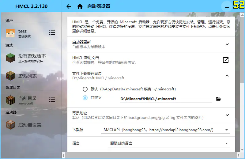The image size is (245, 159).
Task: Expand the 启动器更新 section
Action: pos(227,44)
